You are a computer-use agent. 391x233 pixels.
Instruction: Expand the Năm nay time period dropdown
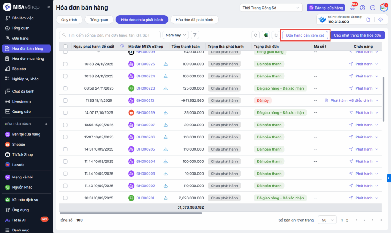[x=176, y=35]
